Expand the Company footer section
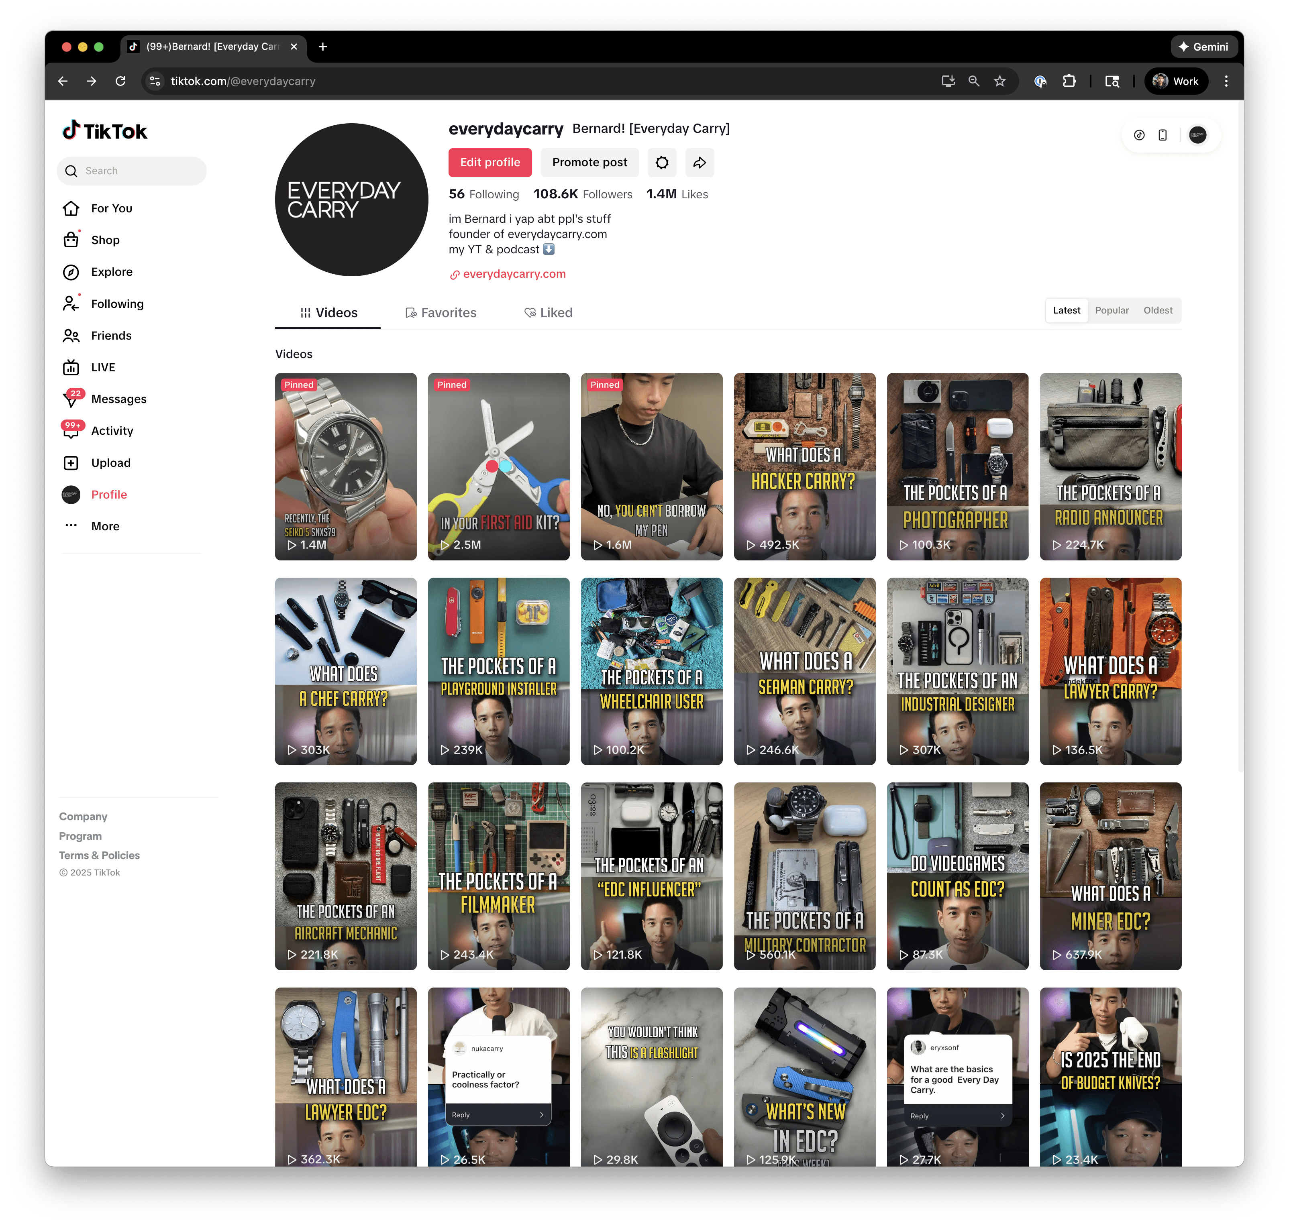This screenshot has width=1289, height=1226. pyautogui.click(x=83, y=816)
